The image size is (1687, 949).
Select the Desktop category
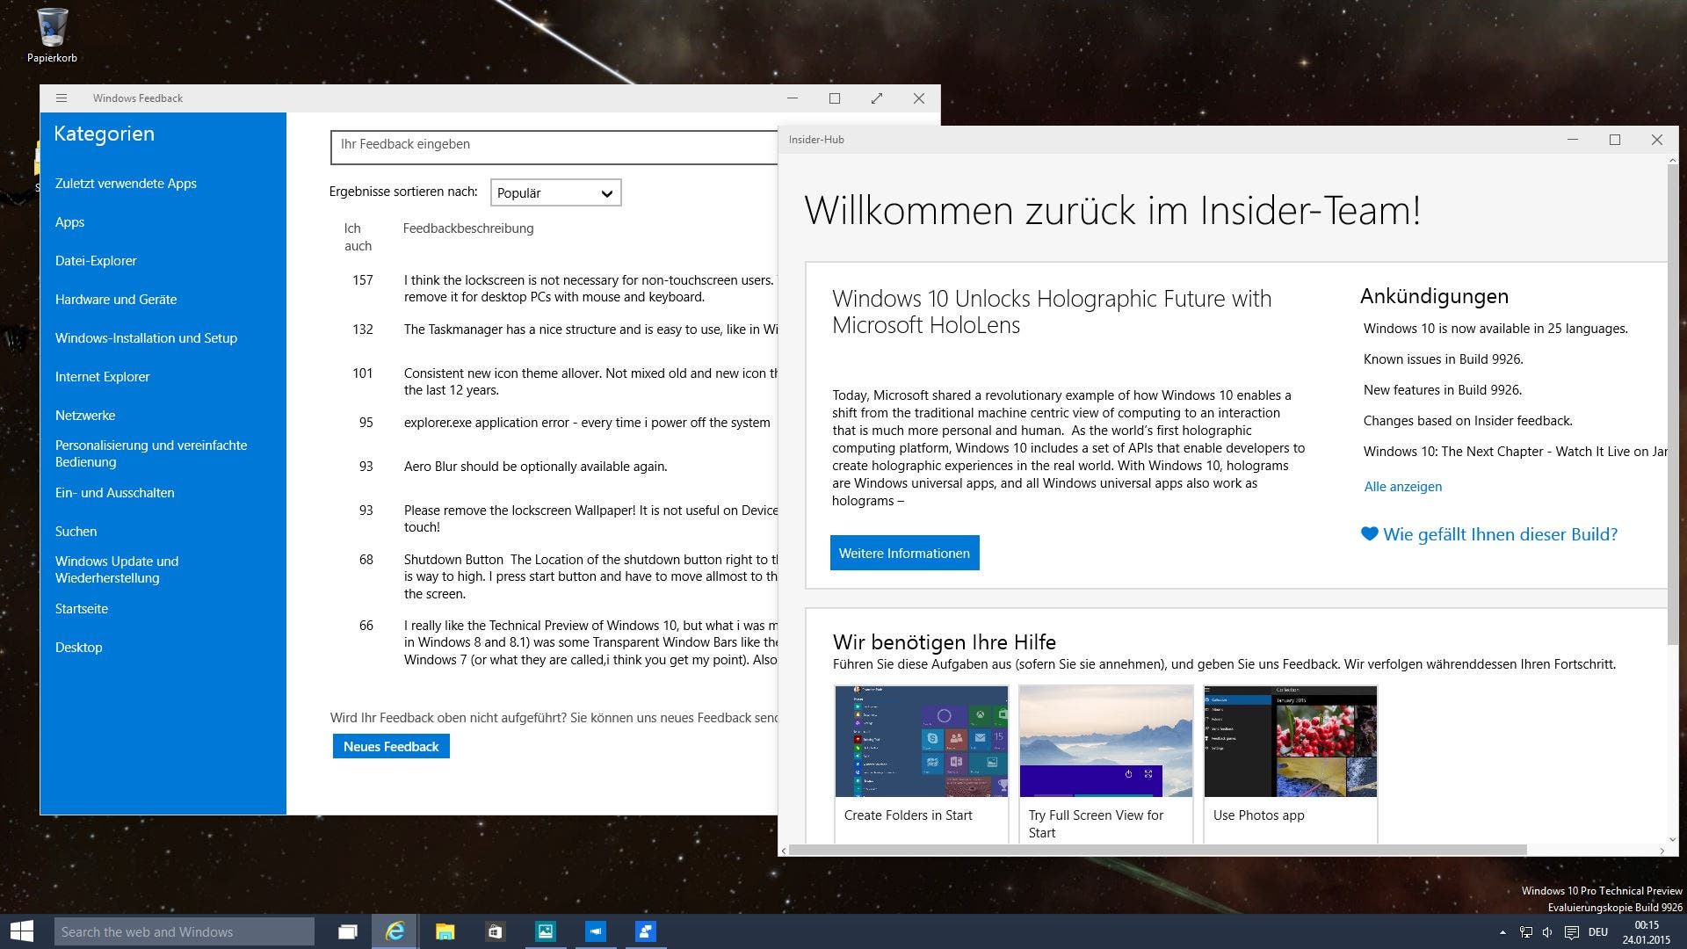(78, 647)
